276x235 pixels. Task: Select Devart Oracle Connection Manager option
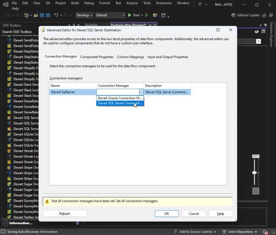click(x=120, y=98)
